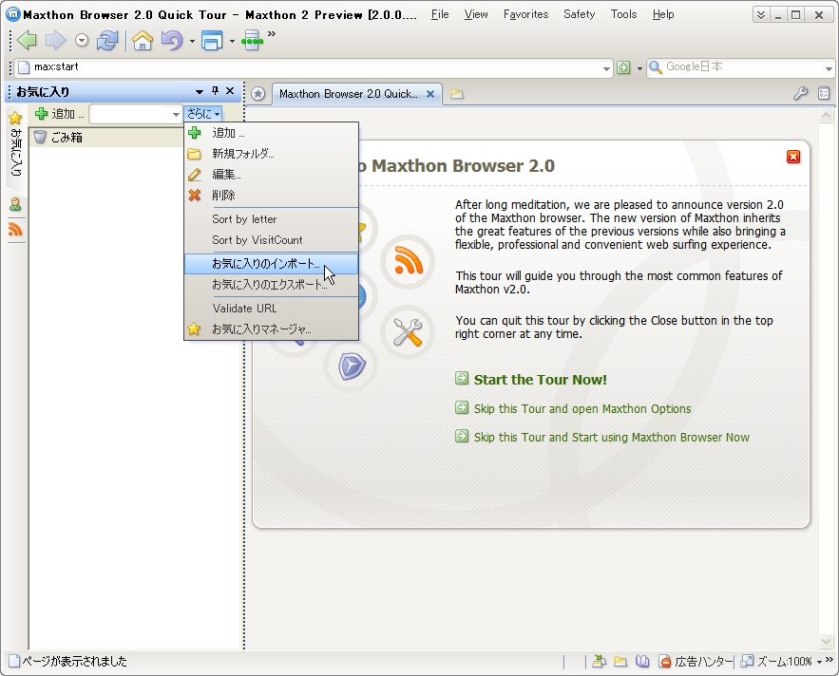Close the お気に入り sidebar panel
Screen dimensions: 839x676
pos(230,91)
